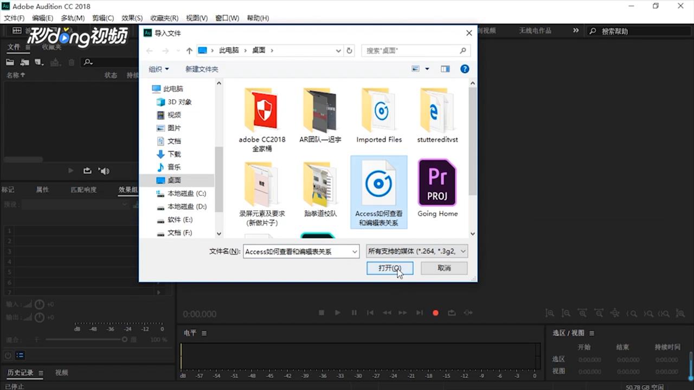Screen dimensions: 694x390
Task: Click the Back arrow in the import dialog
Action: click(150, 50)
